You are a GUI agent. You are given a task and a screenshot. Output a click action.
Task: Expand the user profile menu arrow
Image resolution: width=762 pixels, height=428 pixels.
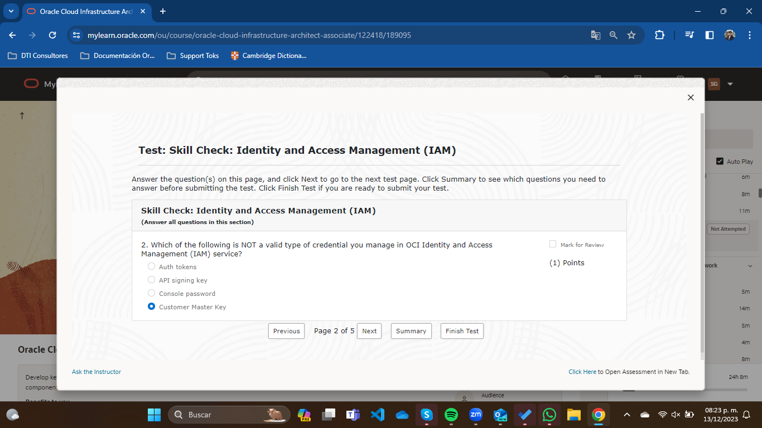(x=730, y=84)
